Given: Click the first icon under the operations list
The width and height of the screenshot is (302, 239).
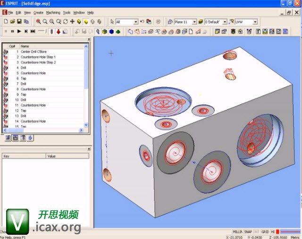Looking at the screenshot, I should [x=8, y=138].
